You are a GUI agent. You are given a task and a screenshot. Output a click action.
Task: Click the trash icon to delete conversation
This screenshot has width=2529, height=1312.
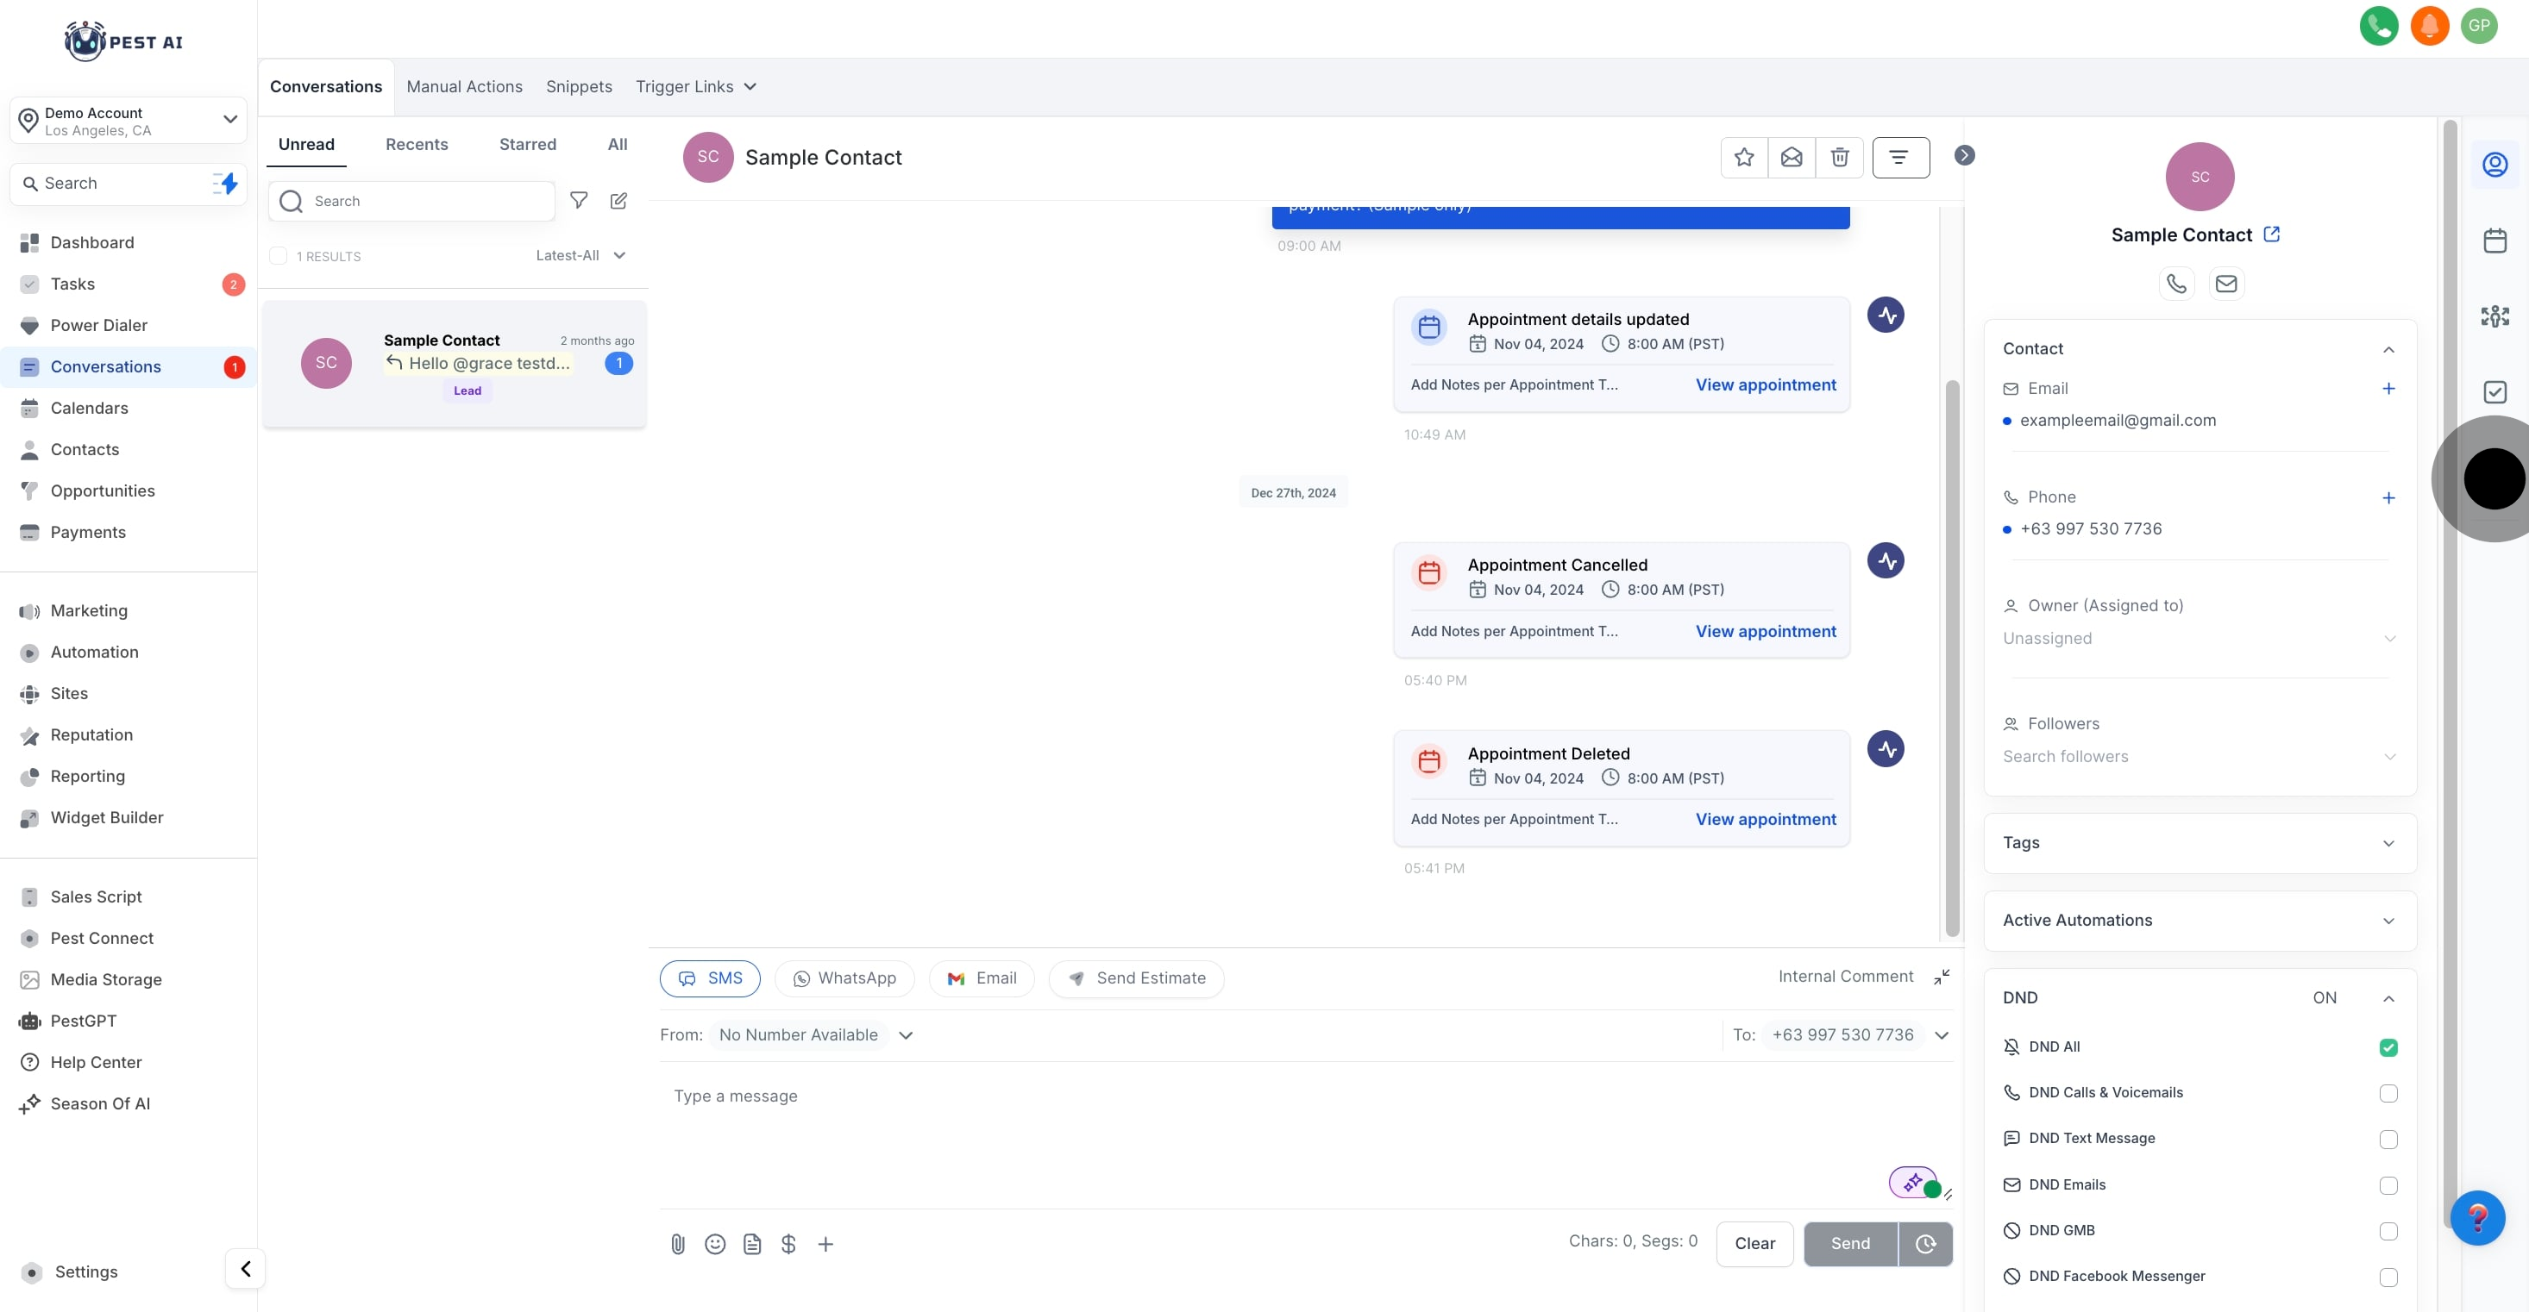1839,157
